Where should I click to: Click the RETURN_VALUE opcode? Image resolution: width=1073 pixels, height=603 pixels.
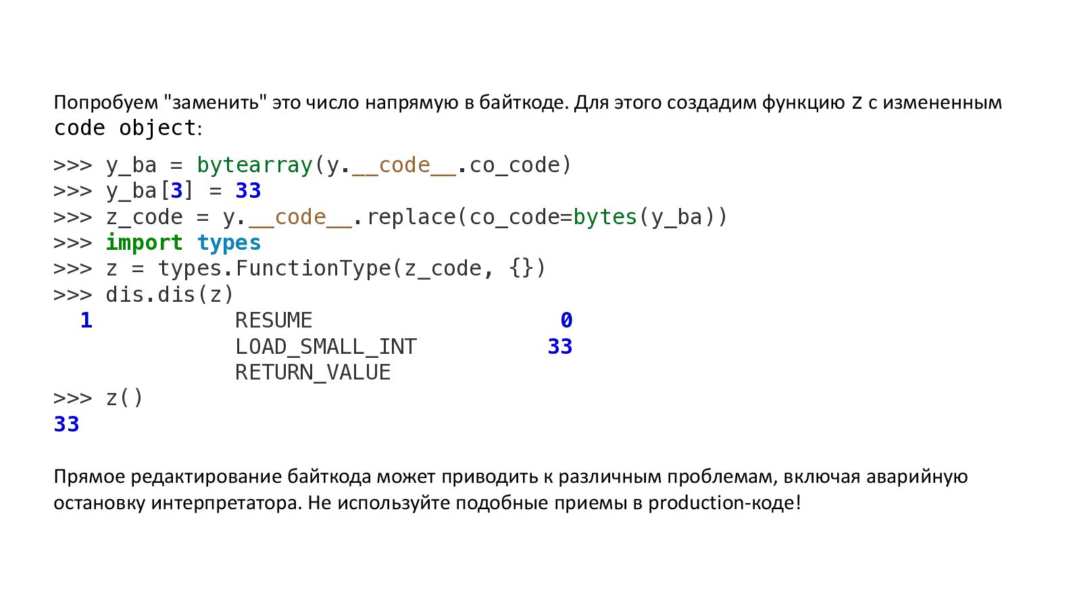pos(313,372)
